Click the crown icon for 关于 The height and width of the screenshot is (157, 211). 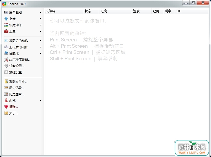pyautogui.click(x=6, y=113)
